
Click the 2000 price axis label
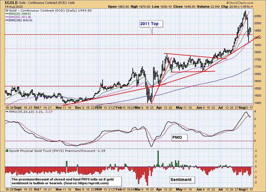tap(258, 23)
